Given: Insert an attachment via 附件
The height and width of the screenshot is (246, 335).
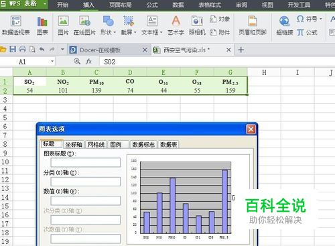Looking at the screenshot, I should (220, 32).
